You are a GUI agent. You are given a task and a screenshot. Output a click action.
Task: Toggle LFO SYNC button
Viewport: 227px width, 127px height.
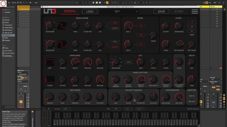tap(128, 62)
